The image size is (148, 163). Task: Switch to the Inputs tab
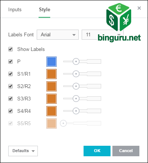click(x=15, y=10)
